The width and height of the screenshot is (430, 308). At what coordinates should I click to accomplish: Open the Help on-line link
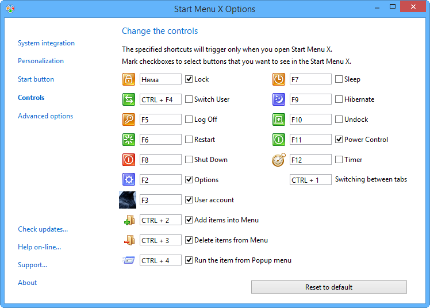(39, 247)
